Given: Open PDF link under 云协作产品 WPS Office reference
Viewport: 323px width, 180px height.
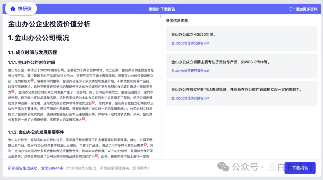Looking at the screenshot, I should pos(190,71).
